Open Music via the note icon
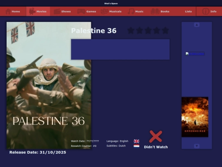The width and height of the screenshot is (222, 167). pos(131,12)
